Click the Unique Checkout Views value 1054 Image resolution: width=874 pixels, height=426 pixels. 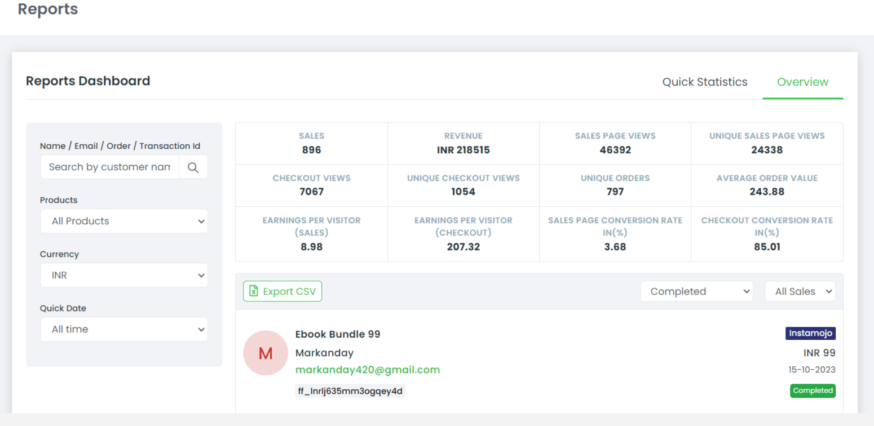click(x=464, y=192)
